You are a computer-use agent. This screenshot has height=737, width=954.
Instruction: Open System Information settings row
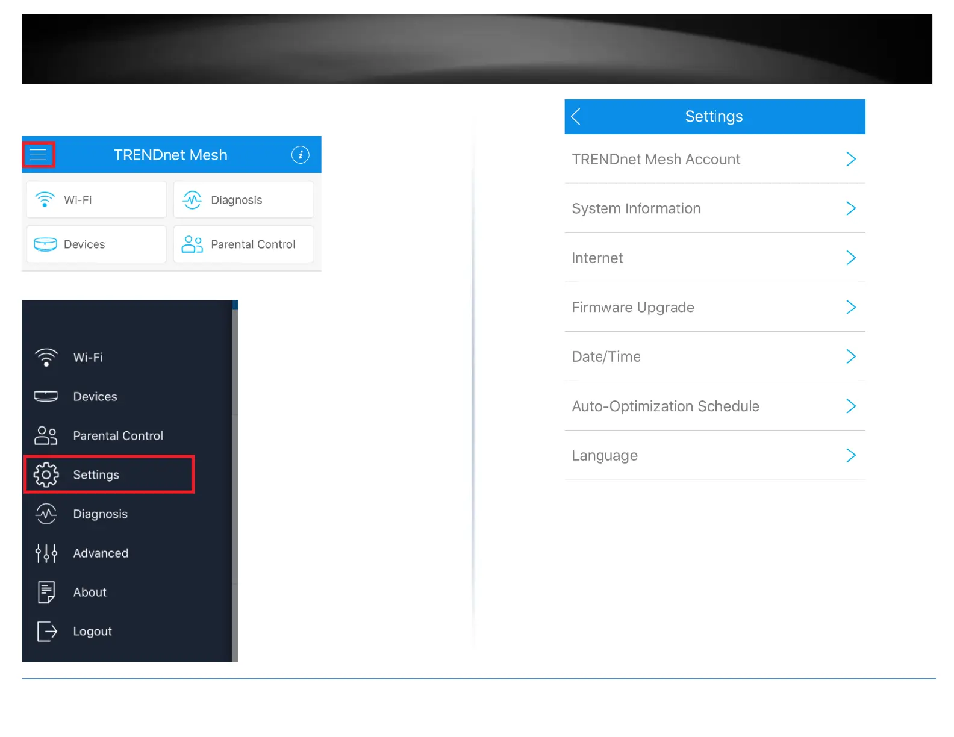click(715, 208)
